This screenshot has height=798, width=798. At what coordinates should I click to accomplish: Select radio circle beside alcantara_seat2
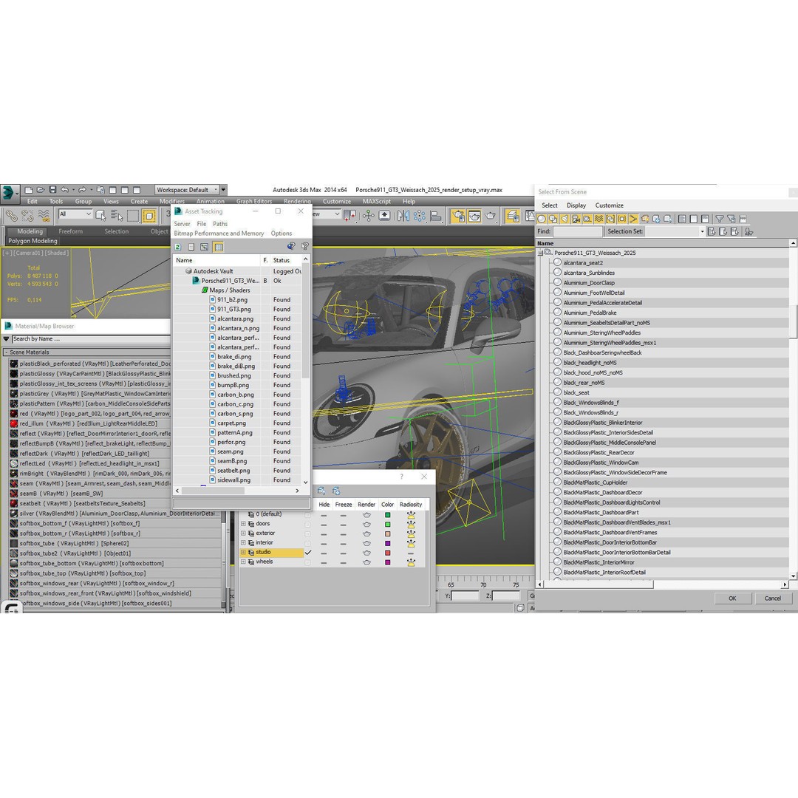click(x=557, y=262)
